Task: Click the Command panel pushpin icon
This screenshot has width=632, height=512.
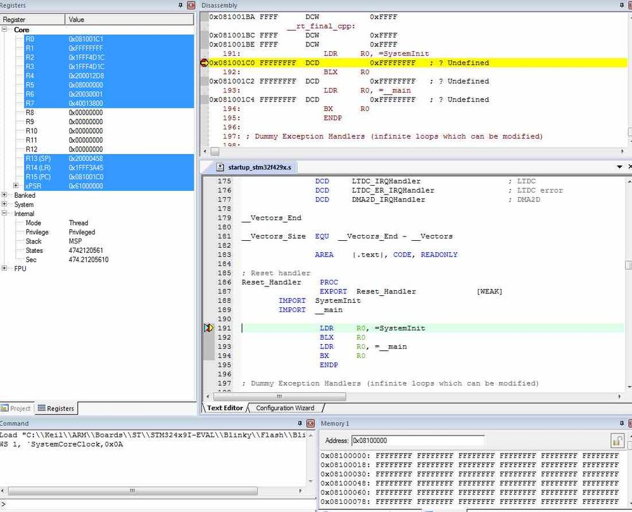Action: point(300,423)
